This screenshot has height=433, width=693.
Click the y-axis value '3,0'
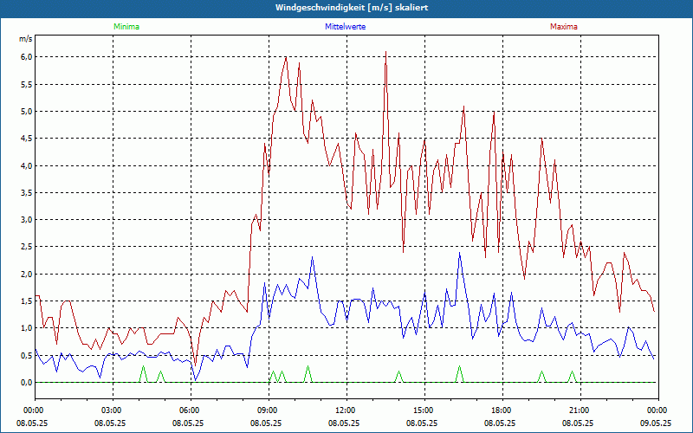[x=27, y=220]
